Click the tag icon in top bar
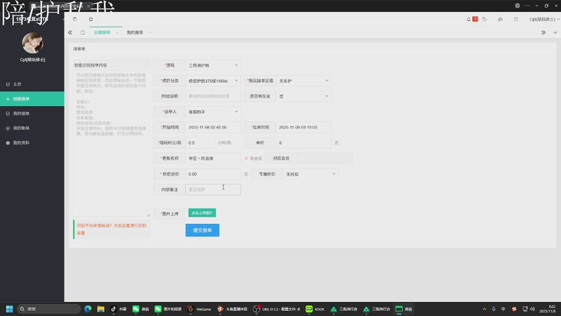 pos(485,20)
